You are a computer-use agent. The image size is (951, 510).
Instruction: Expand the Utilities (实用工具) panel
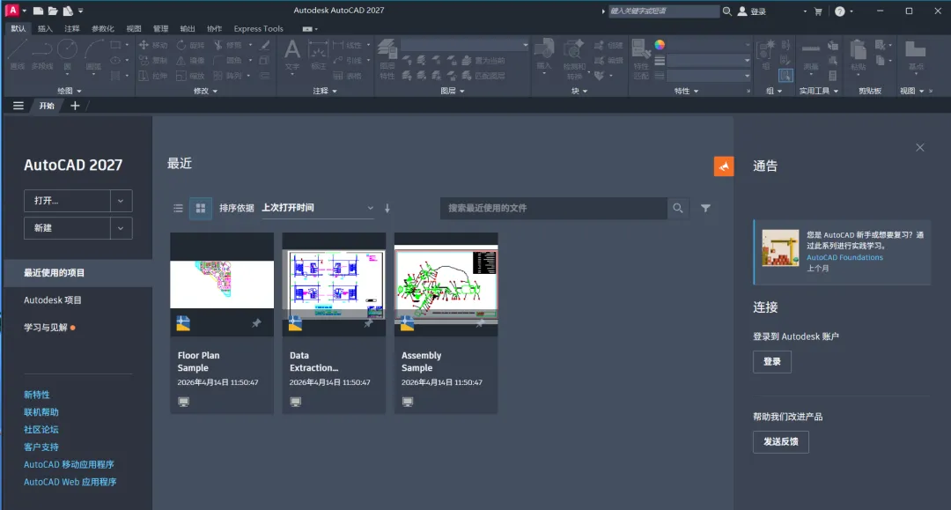(818, 91)
